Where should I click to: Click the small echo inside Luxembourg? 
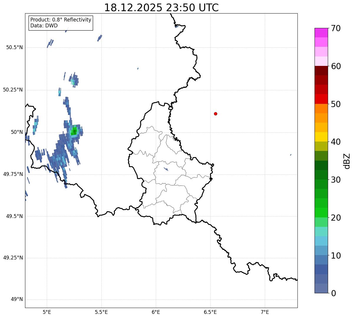pos(166,169)
